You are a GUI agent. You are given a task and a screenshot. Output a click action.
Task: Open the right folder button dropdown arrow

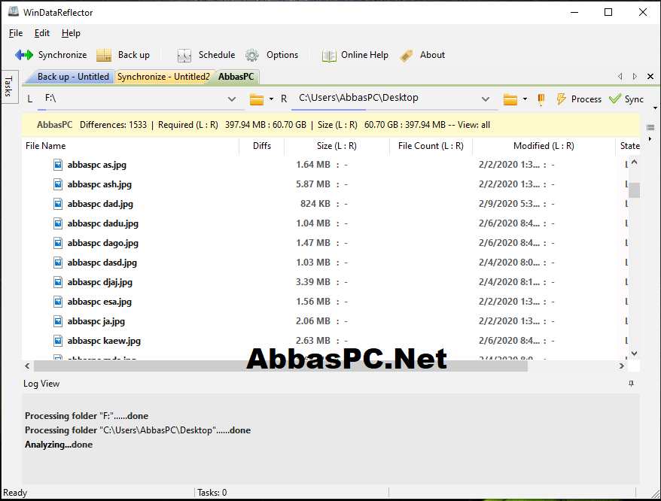525,99
